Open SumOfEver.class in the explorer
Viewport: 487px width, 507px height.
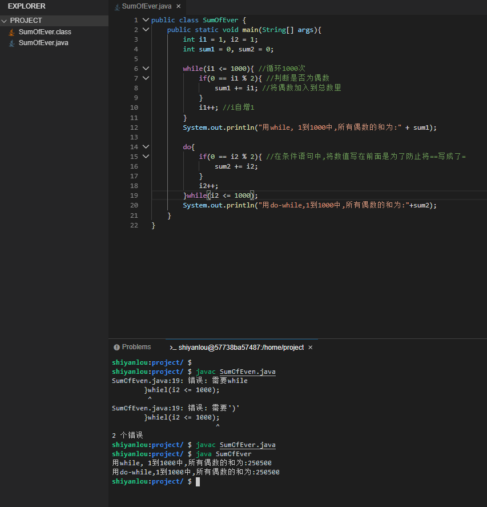click(45, 32)
